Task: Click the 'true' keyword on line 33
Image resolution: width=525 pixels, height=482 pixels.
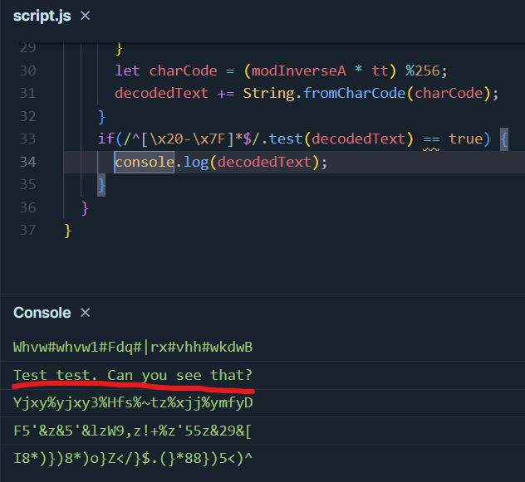Action: (465, 139)
